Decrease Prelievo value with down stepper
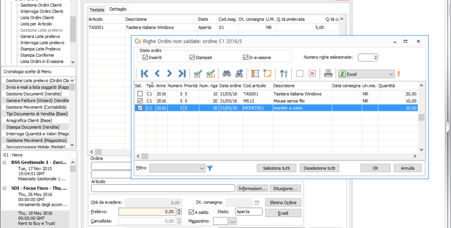This screenshot has width=451, height=228. (x=179, y=213)
